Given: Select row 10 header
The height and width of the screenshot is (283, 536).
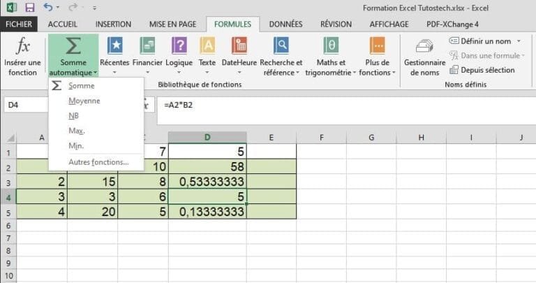Looking at the screenshot, I should click(8, 276).
